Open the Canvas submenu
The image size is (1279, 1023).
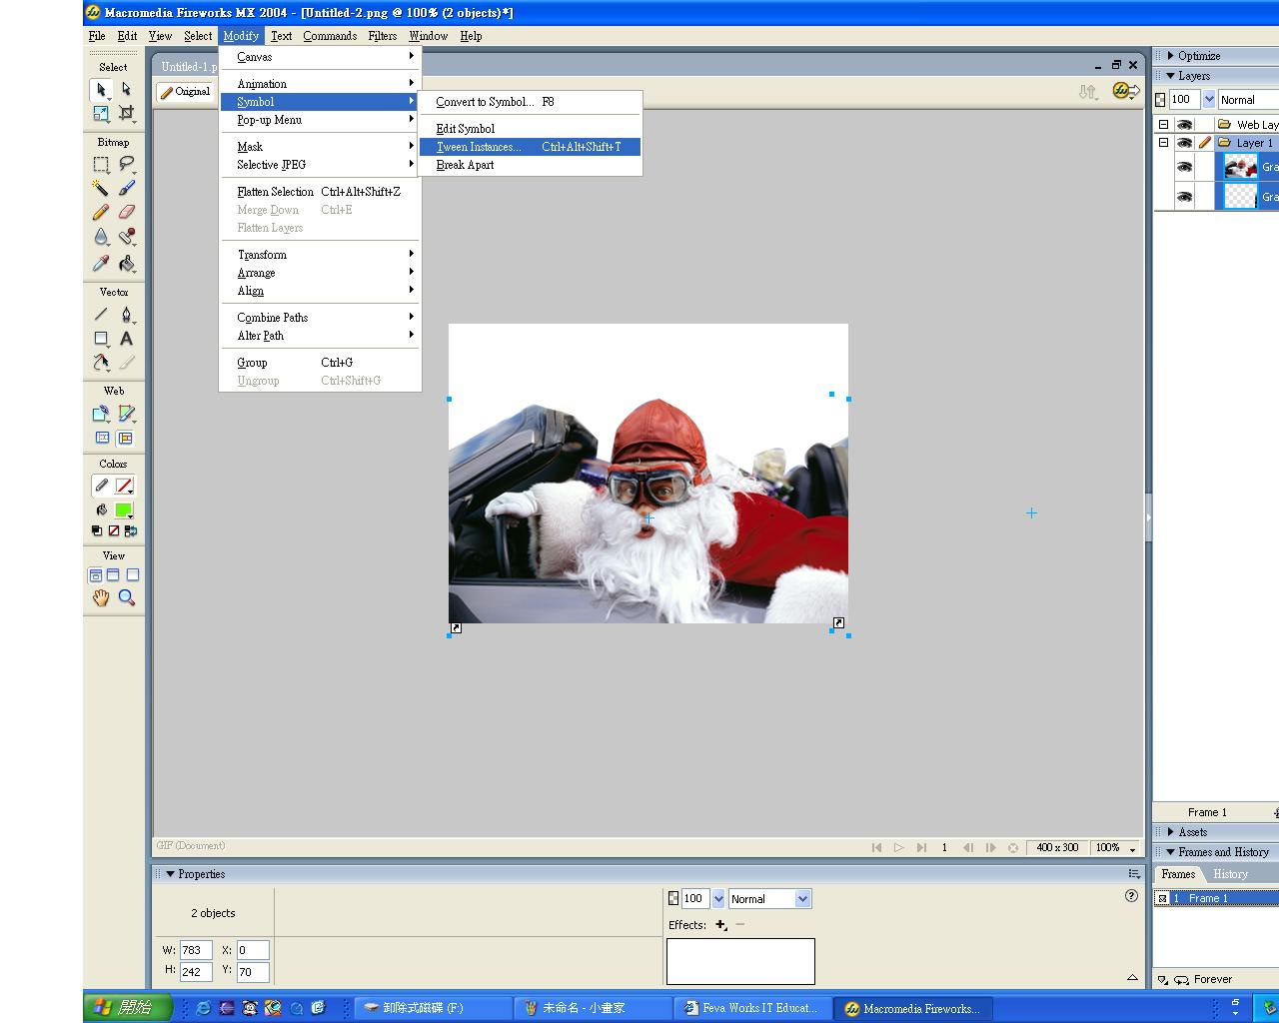(320, 57)
